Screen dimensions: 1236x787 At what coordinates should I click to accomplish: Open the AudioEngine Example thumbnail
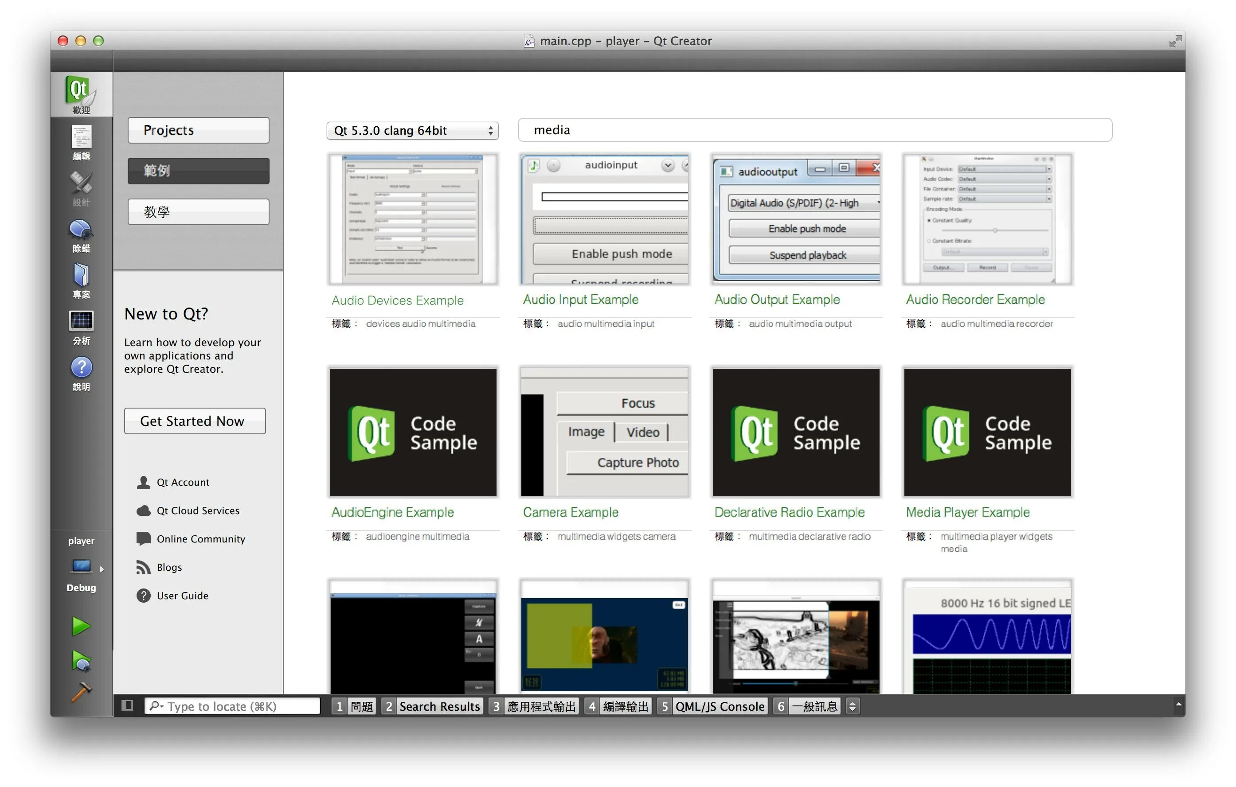pyautogui.click(x=413, y=432)
